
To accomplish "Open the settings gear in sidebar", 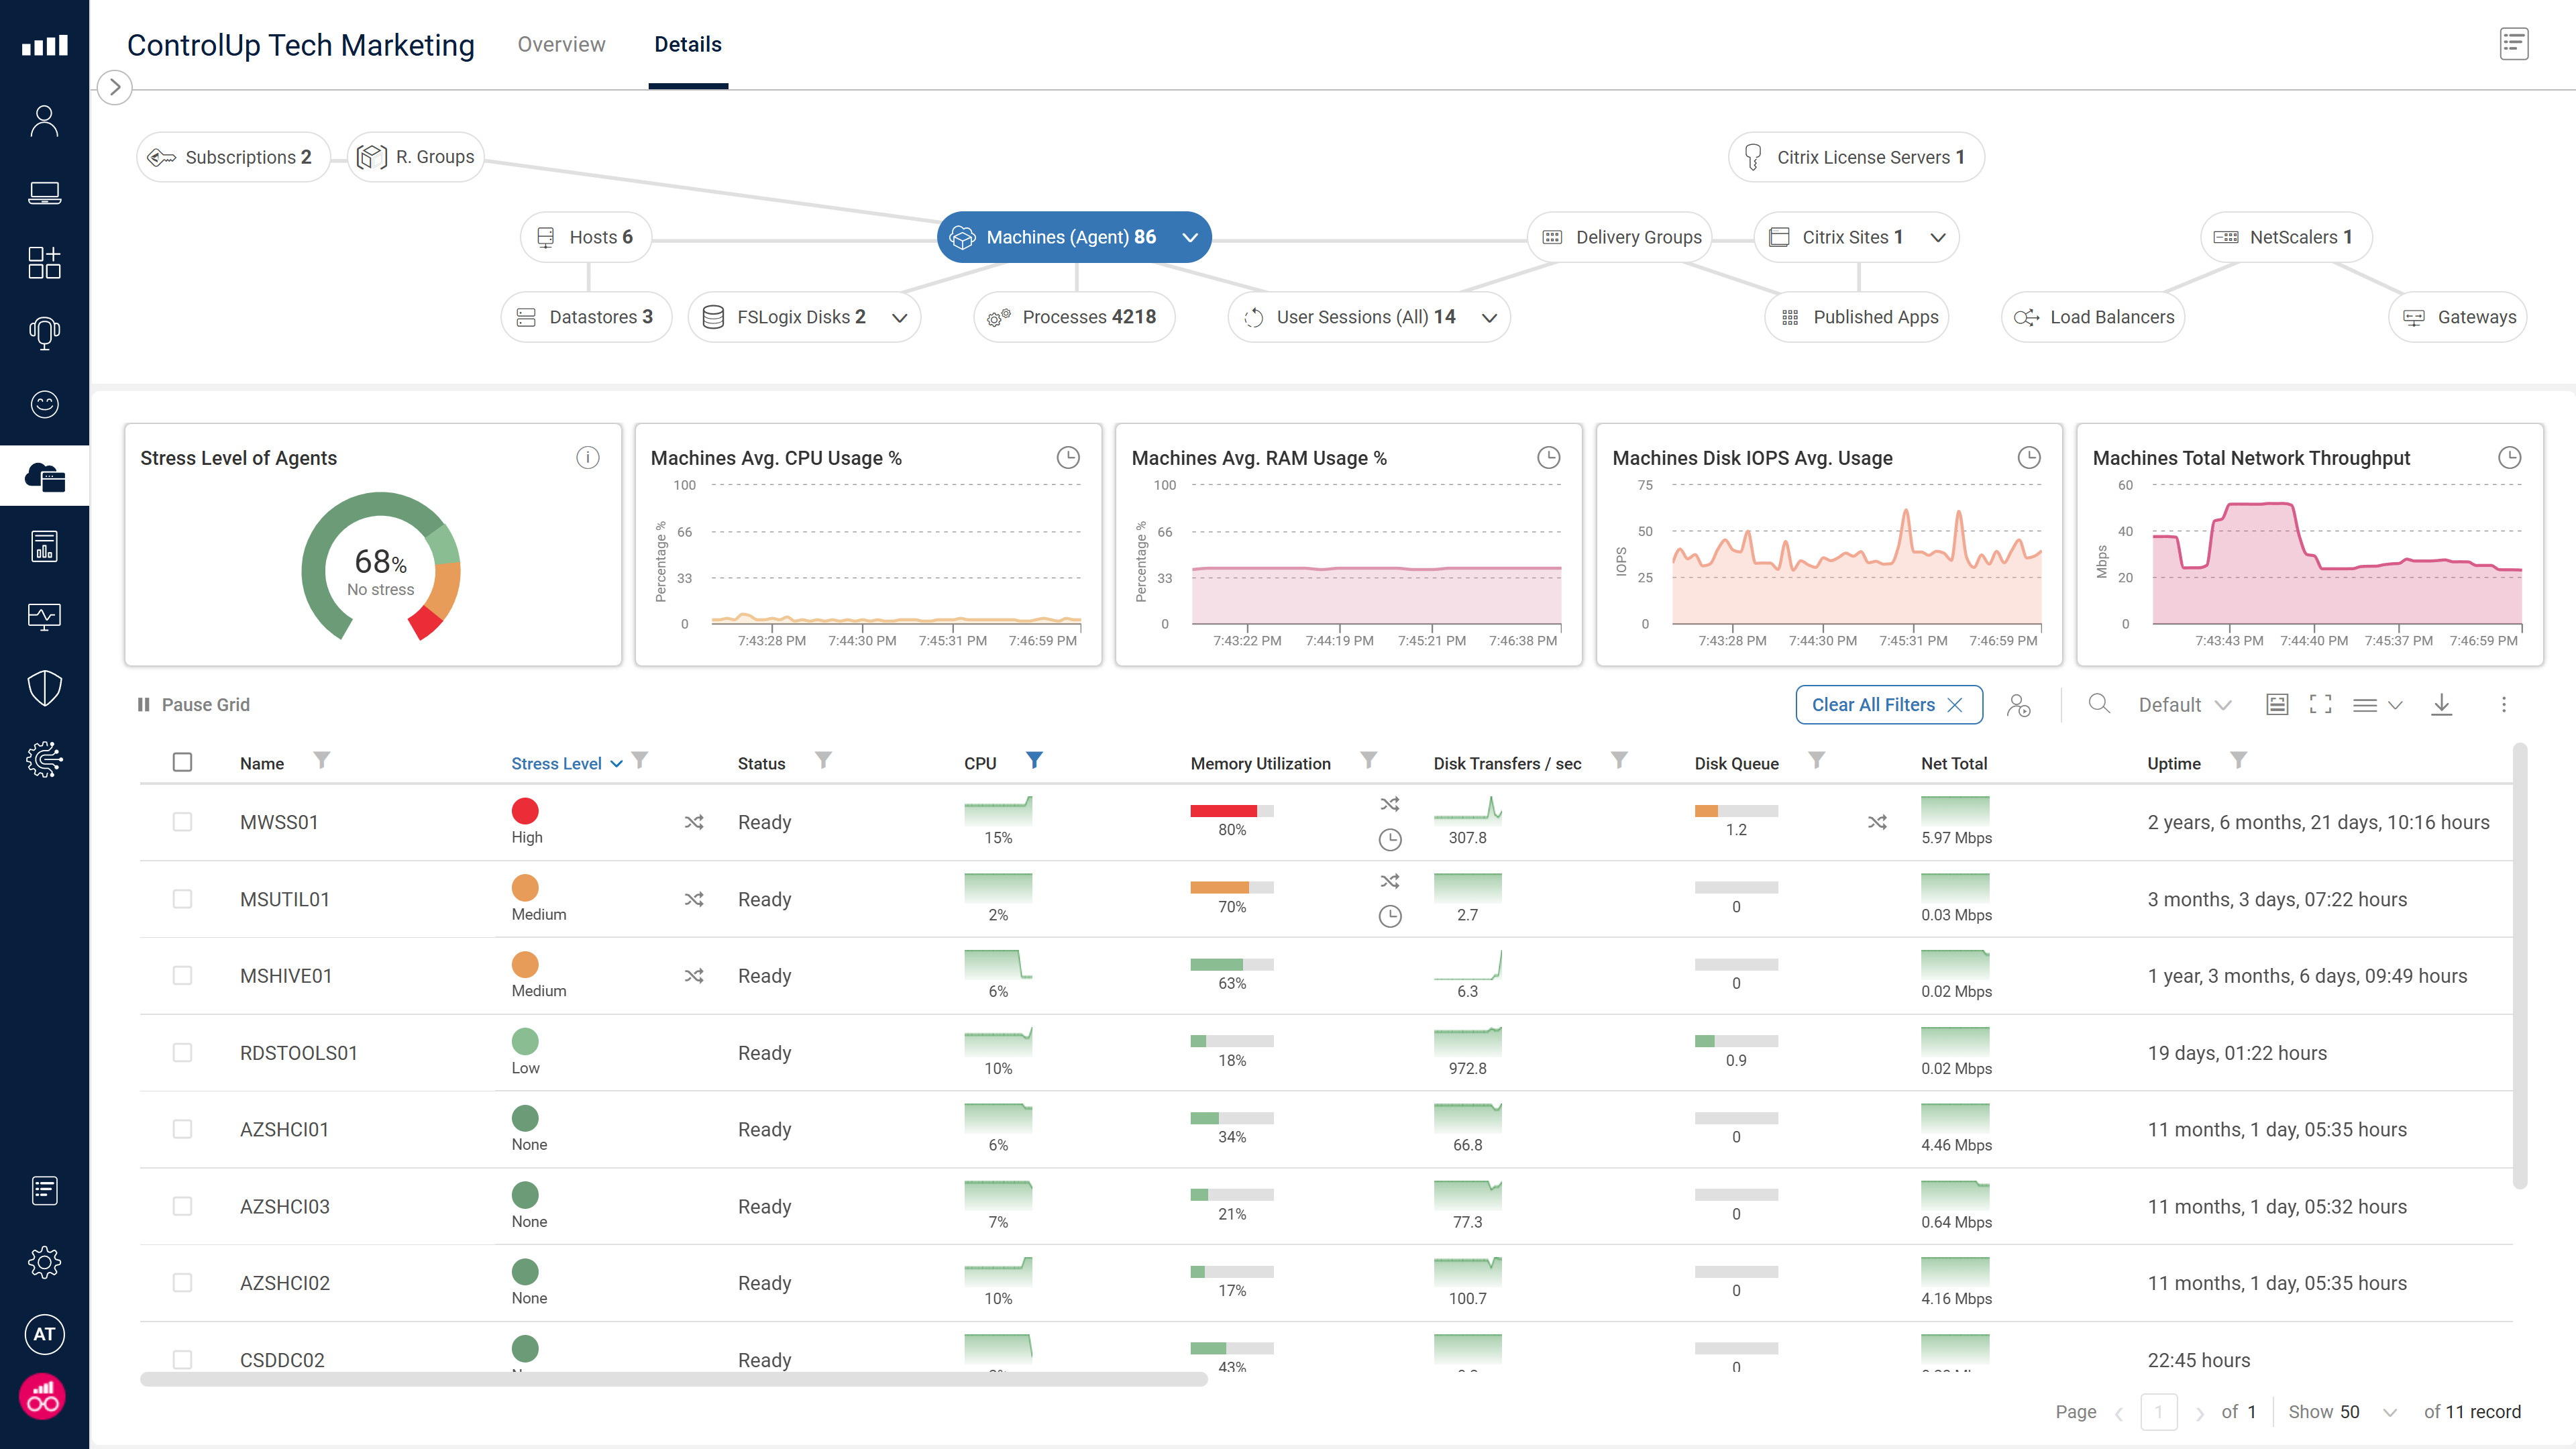I will [44, 1262].
